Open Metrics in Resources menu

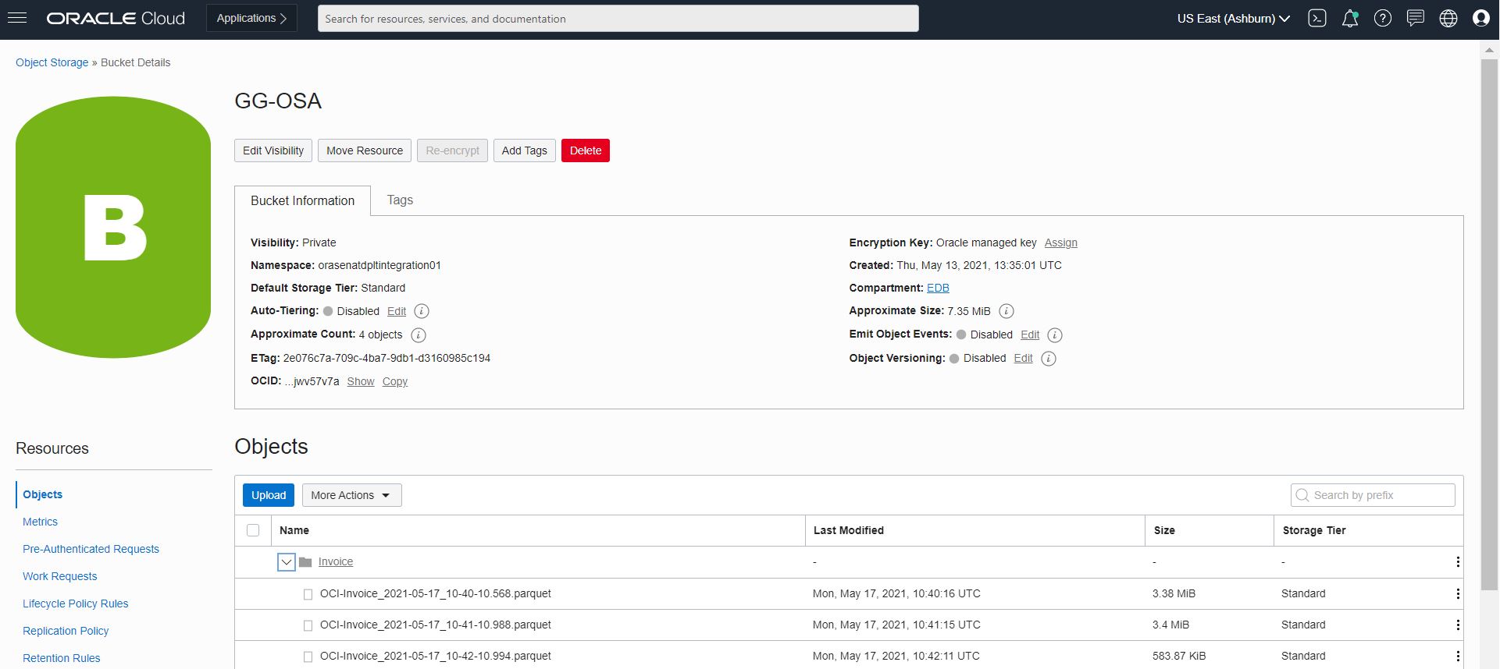[x=40, y=522]
